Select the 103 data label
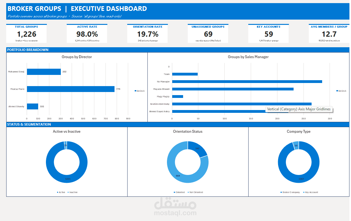The width and height of the screenshot is (351, 221). pyautogui.click(x=42, y=107)
